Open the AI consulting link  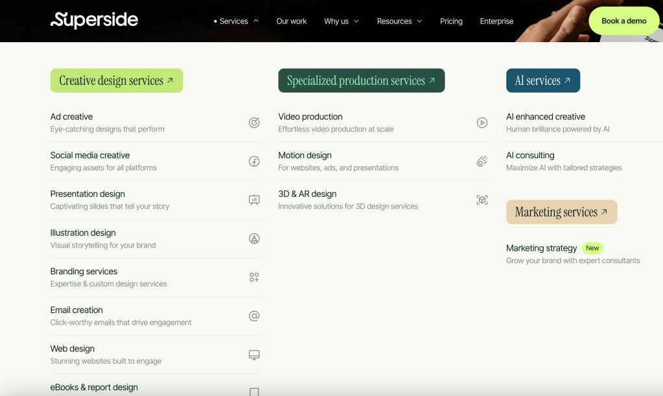(x=530, y=156)
